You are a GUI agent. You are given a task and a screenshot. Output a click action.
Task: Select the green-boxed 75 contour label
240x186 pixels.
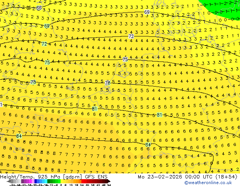(x=47, y=62)
